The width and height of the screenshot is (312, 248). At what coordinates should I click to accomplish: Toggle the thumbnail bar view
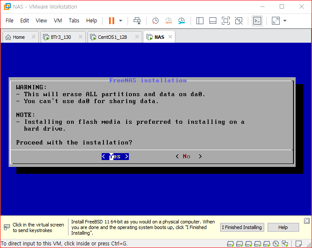(213, 21)
